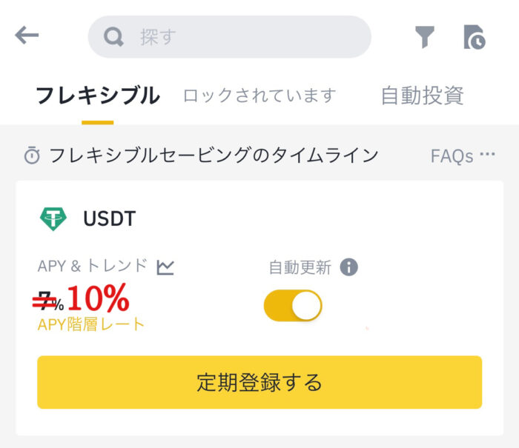Click the stopwatch timeline icon
Screen dimensions: 519x448
[x=32, y=155]
